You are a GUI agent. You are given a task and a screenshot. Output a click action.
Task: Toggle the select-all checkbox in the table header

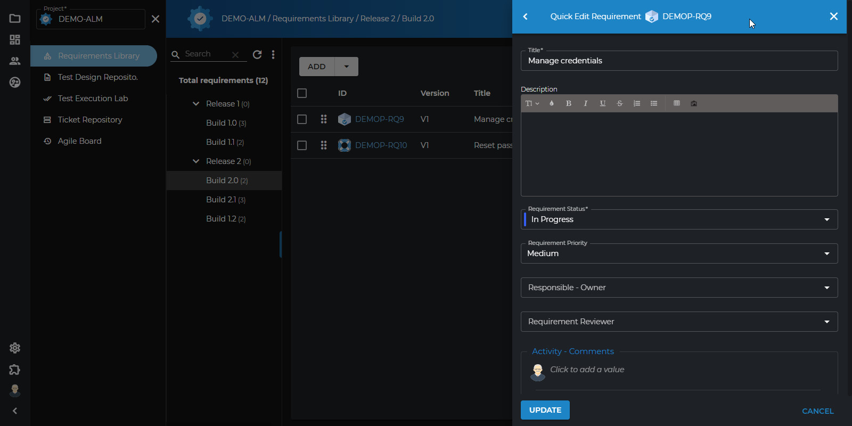point(302,93)
